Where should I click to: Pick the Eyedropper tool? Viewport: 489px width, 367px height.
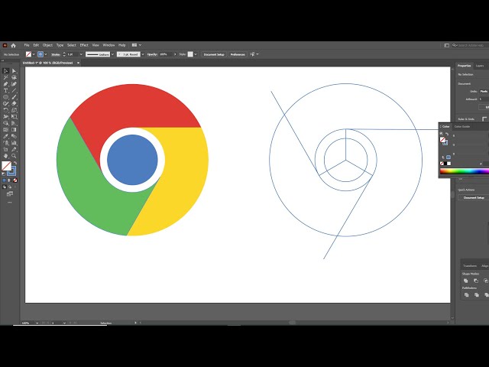[5, 136]
